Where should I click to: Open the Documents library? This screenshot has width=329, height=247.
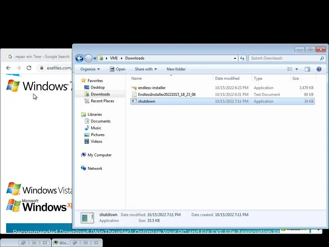click(x=101, y=121)
